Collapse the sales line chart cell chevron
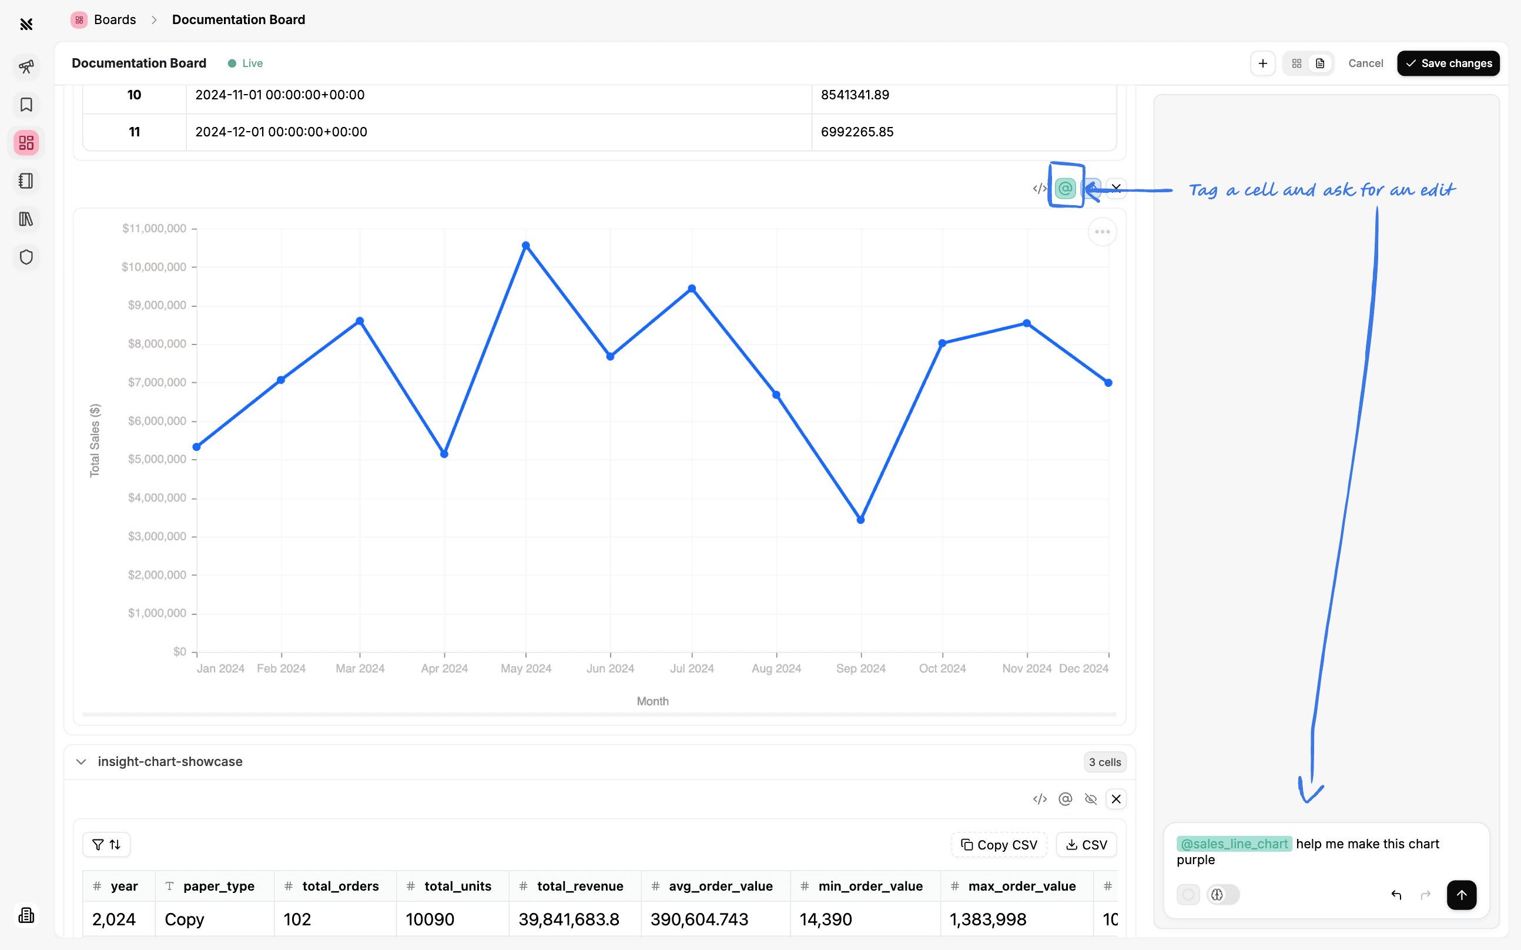The image size is (1521, 950). 1116,188
